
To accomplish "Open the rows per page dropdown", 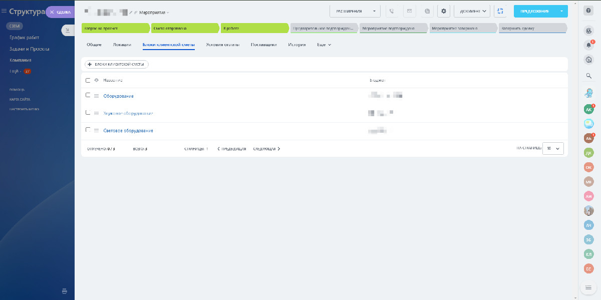I will (553, 148).
